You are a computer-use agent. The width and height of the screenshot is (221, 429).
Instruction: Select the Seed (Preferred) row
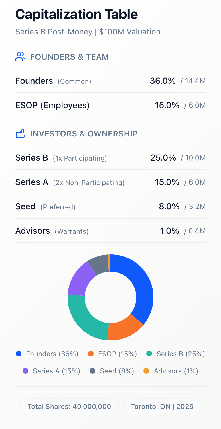pos(110,206)
